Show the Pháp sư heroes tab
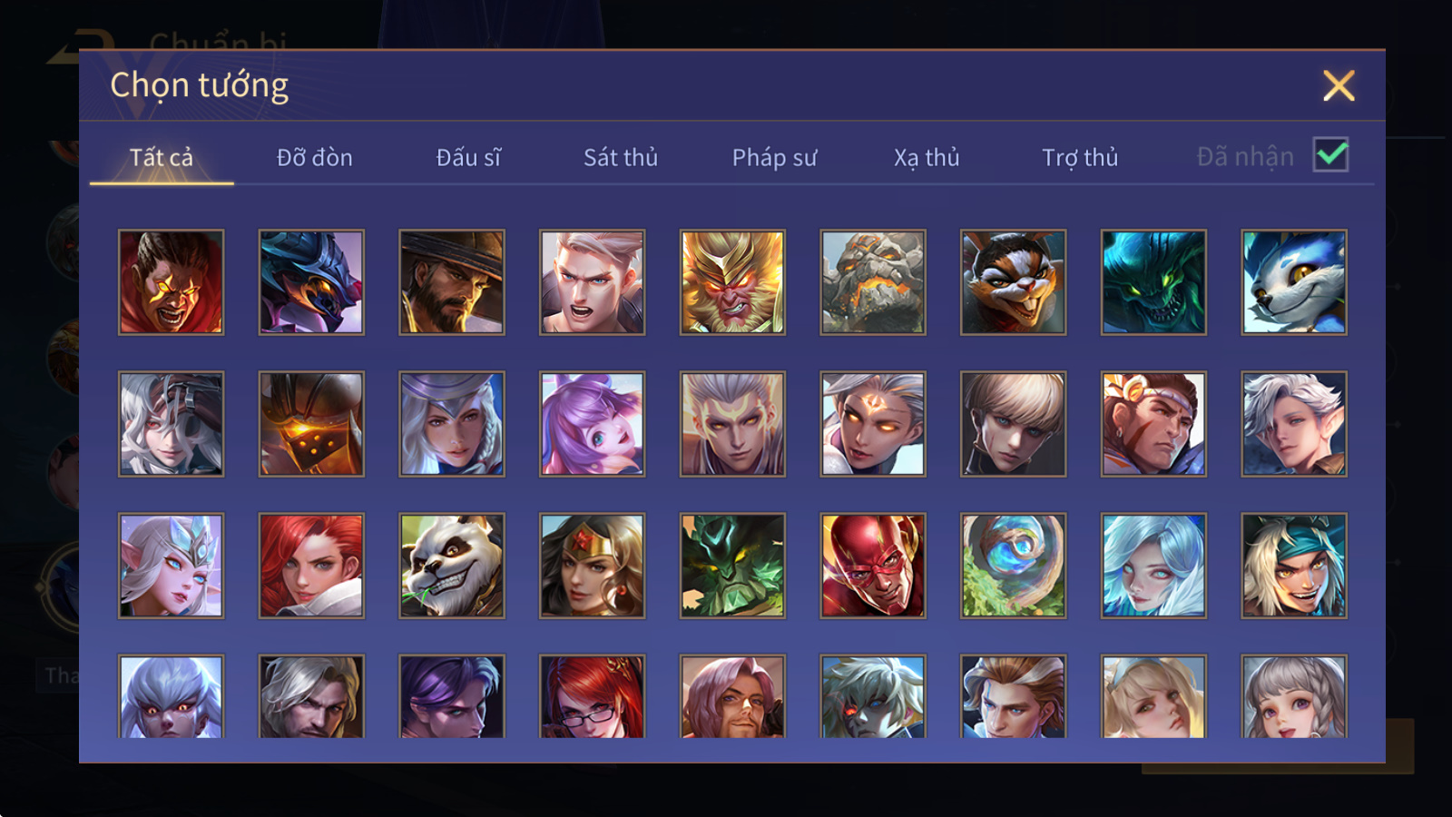This screenshot has width=1452, height=817. tap(774, 158)
